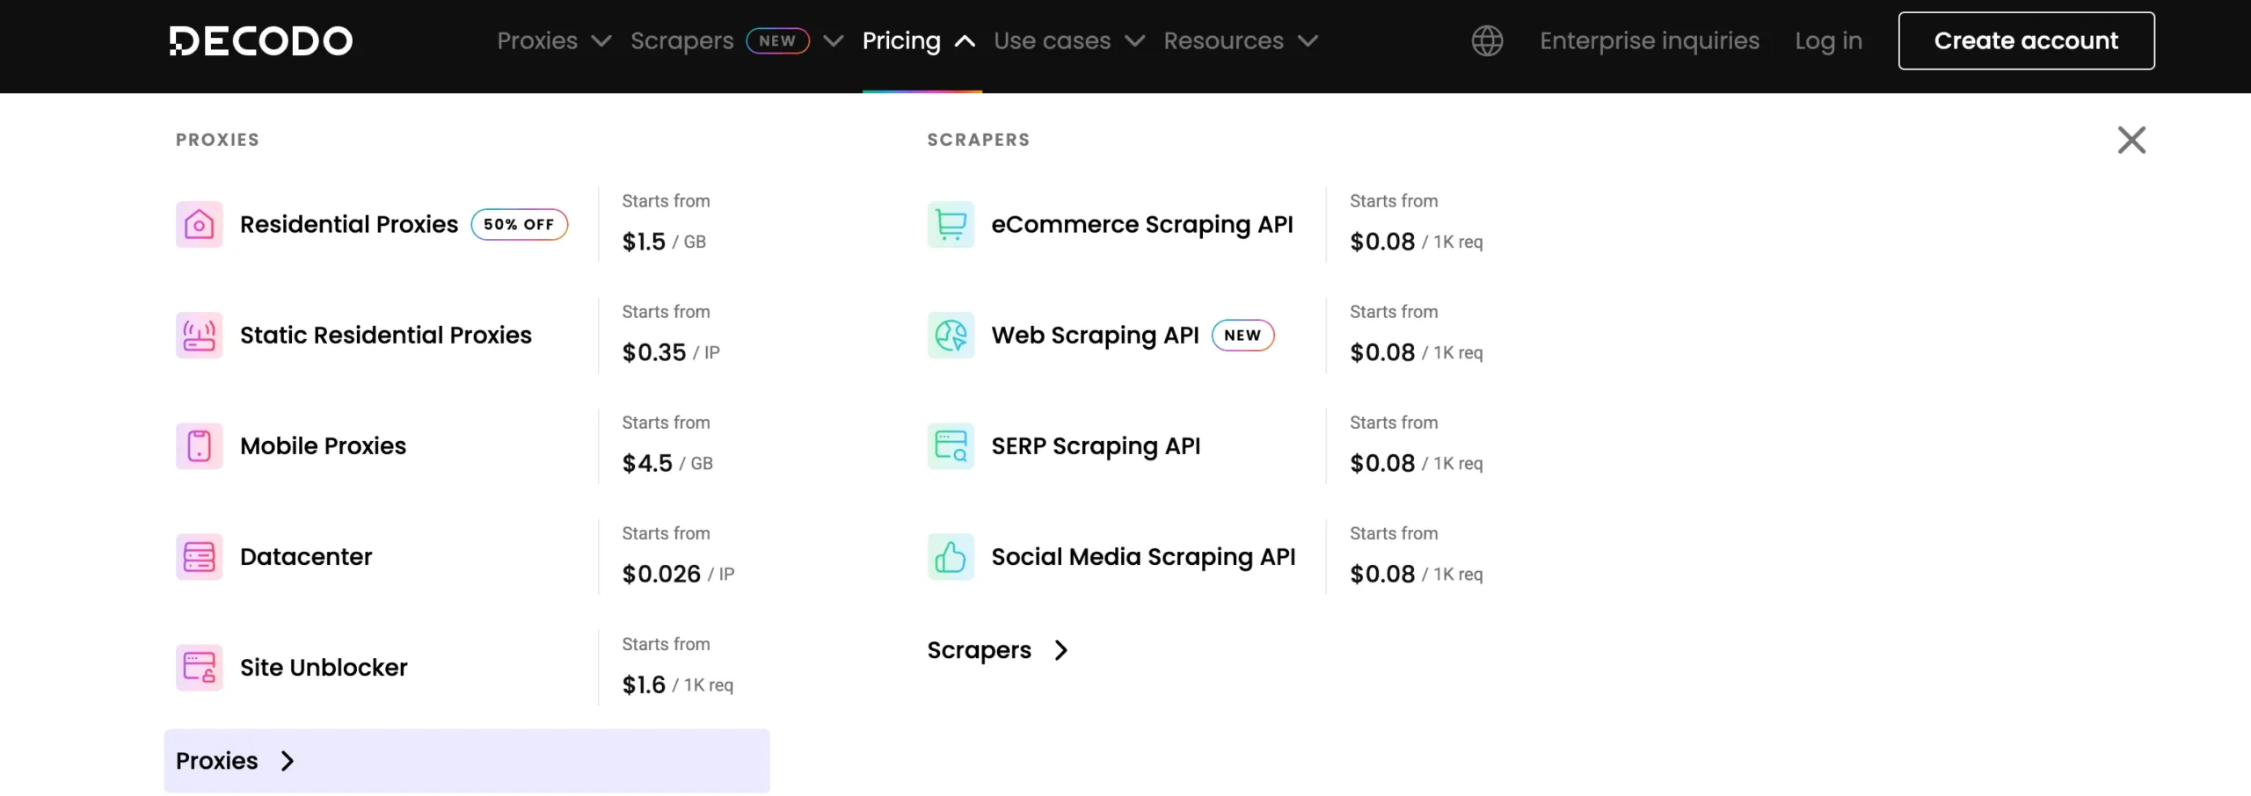Click the eCommerce $0.08 / 1K req price

1416,242
